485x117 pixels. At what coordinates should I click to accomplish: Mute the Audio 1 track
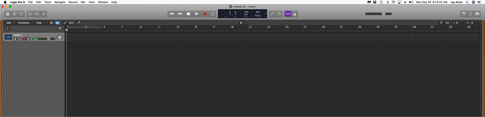15,39
